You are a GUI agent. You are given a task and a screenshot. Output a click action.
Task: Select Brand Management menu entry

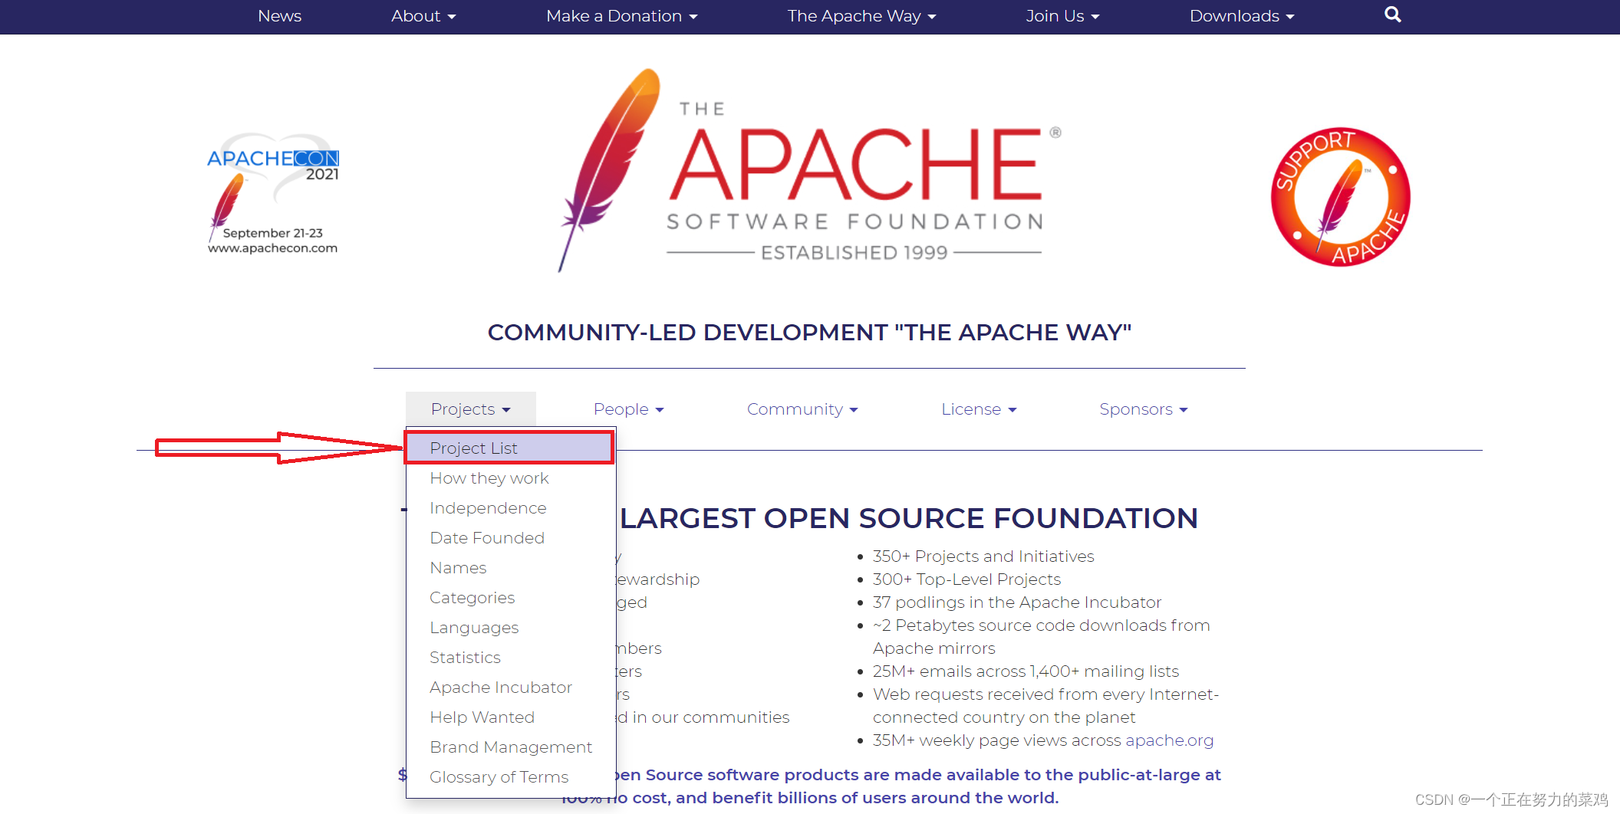(510, 747)
